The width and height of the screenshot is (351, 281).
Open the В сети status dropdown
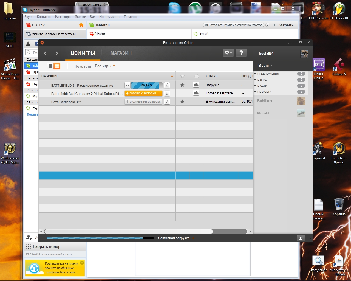(265, 66)
